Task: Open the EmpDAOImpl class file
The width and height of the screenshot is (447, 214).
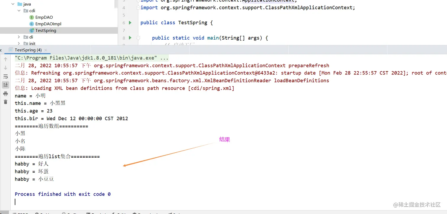Action: point(46,24)
